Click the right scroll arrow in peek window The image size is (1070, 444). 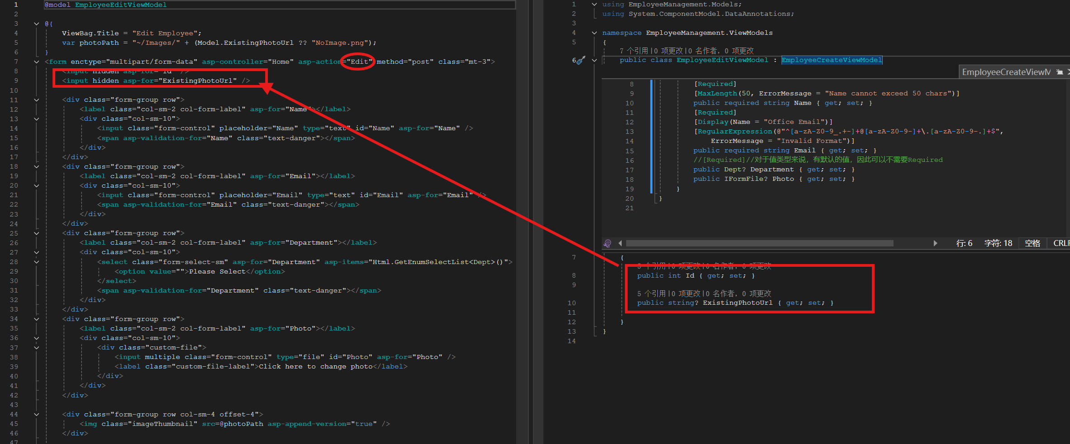[x=935, y=243]
